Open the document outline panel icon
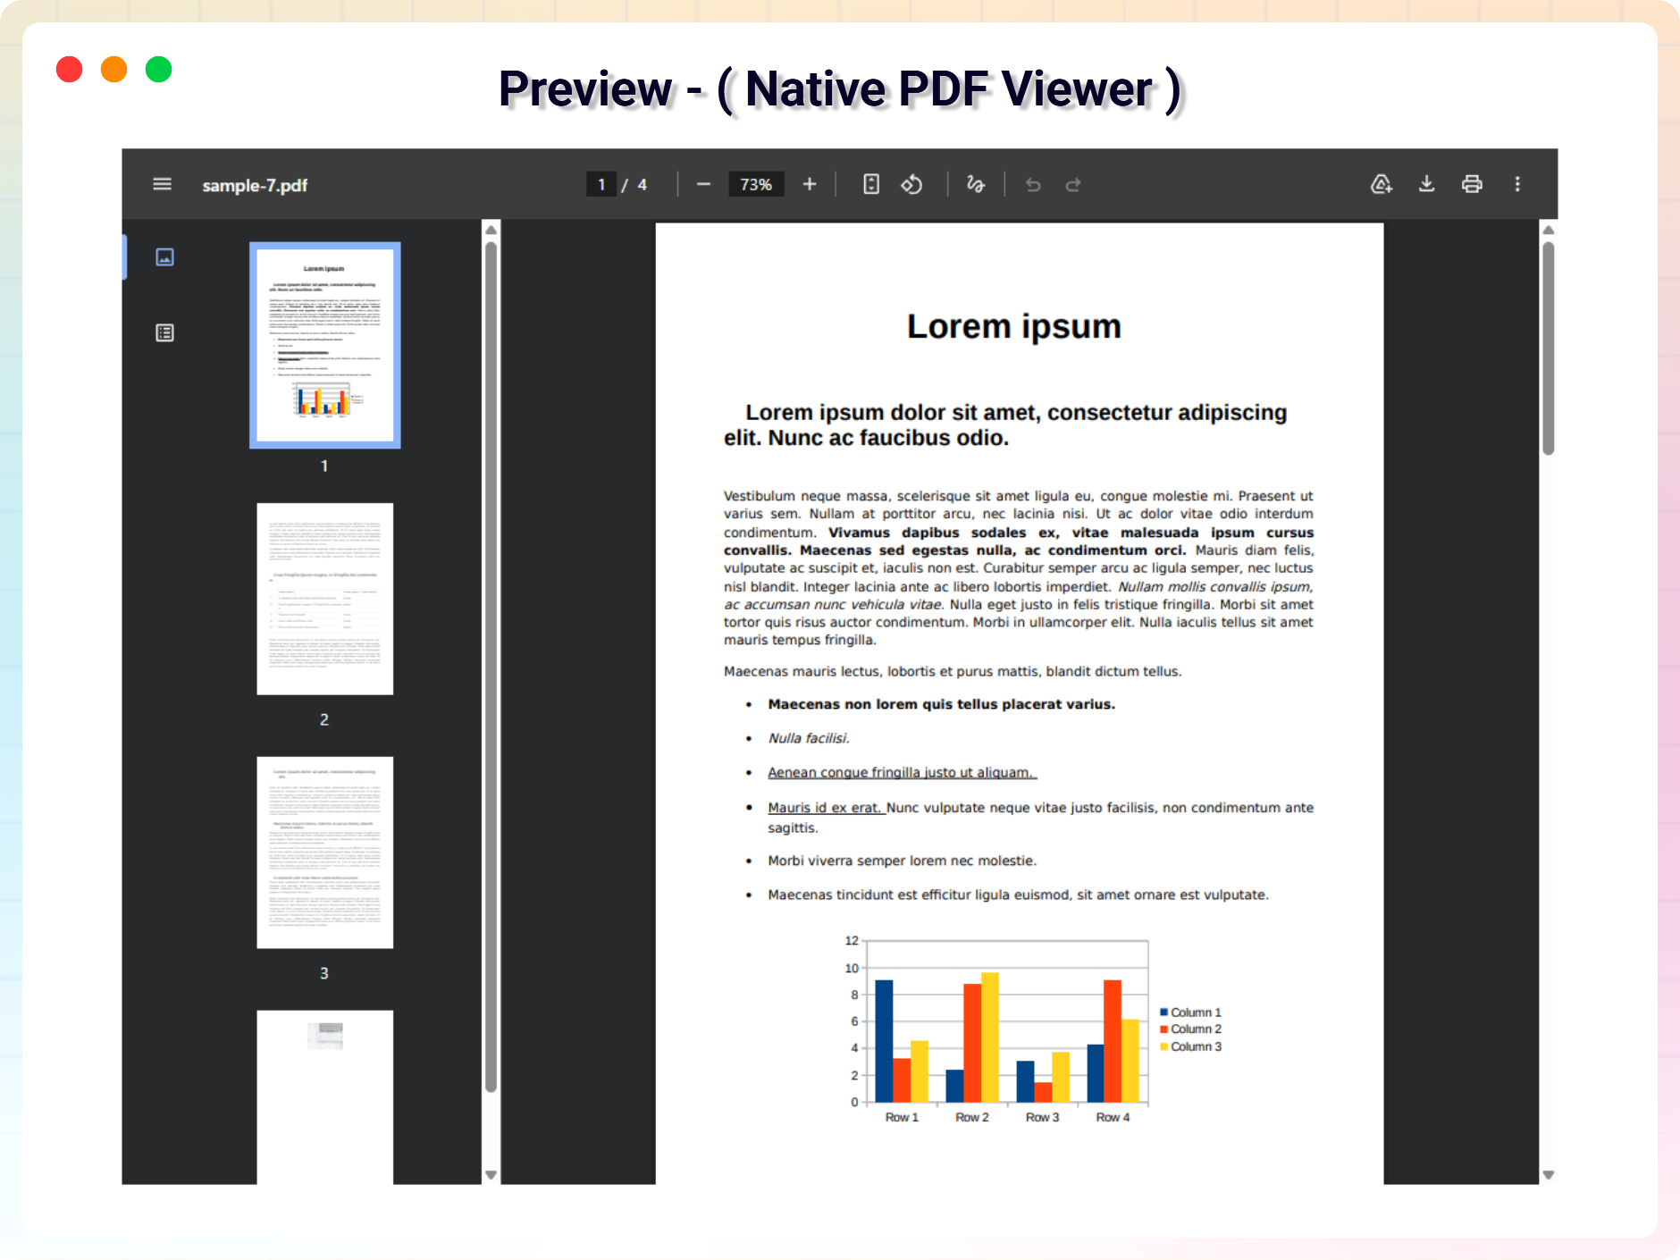The height and width of the screenshot is (1260, 1680). 164,332
